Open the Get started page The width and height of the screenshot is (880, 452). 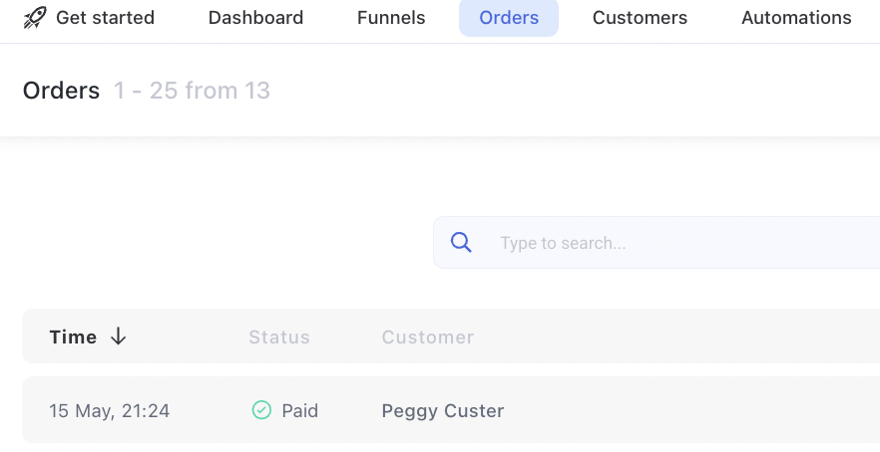[x=105, y=17]
